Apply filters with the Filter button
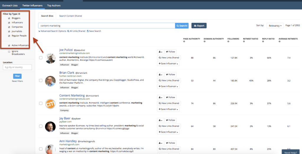 (x=17, y=76)
